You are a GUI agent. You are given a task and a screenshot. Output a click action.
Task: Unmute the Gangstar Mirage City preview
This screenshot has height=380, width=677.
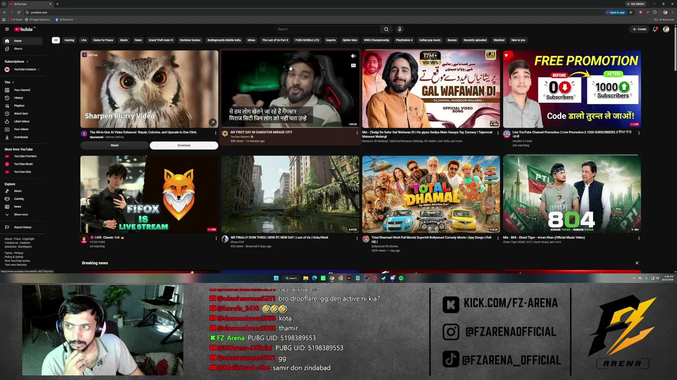tap(353, 56)
